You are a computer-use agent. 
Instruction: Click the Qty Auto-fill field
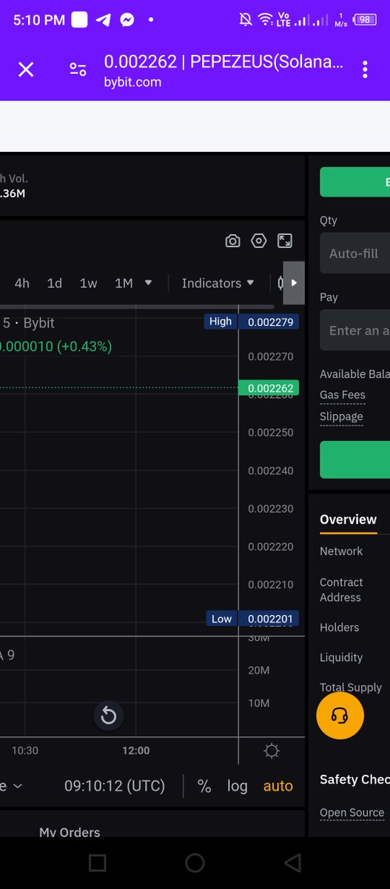pos(355,253)
